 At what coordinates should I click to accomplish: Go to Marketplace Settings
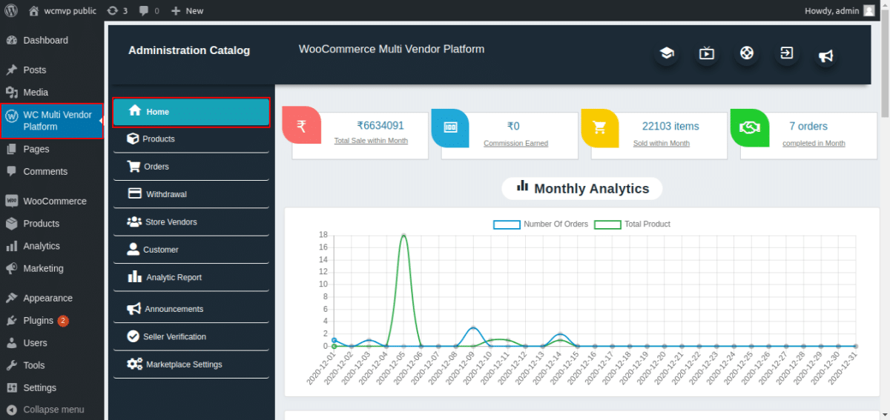tap(183, 364)
